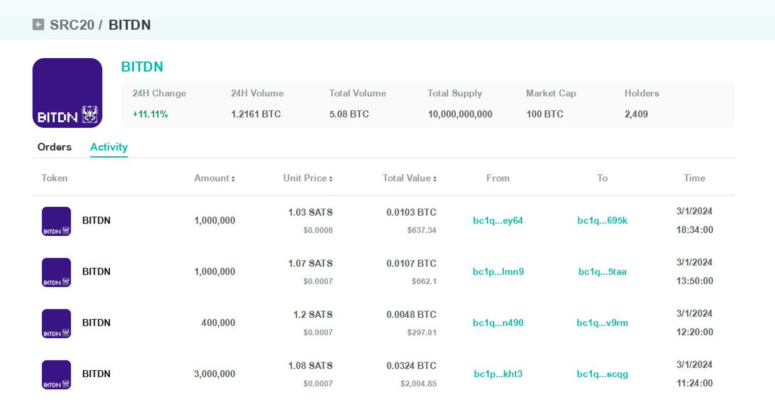Screen dimensions: 775x405
Task: Switch to the Orders tab
Action: click(x=54, y=147)
